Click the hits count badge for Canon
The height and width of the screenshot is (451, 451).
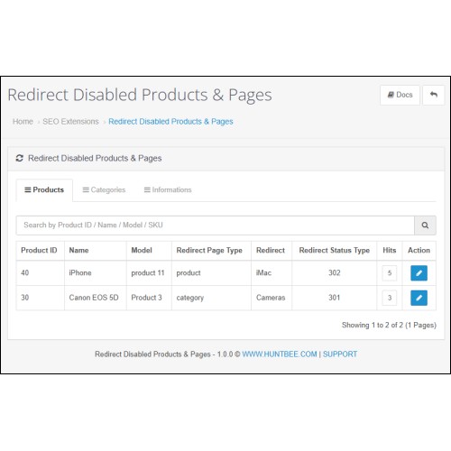(390, 298)
